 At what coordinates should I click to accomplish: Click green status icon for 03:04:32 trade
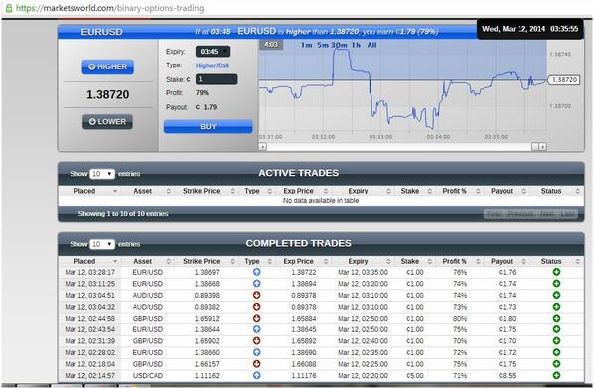pyautogui.click(x=556, y=307)
